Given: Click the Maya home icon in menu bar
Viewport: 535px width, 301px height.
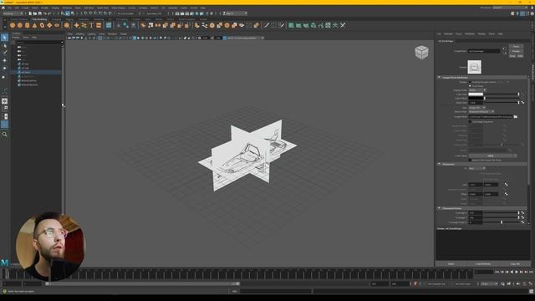Looking at the screenshot, I should [x=3, y=8].
